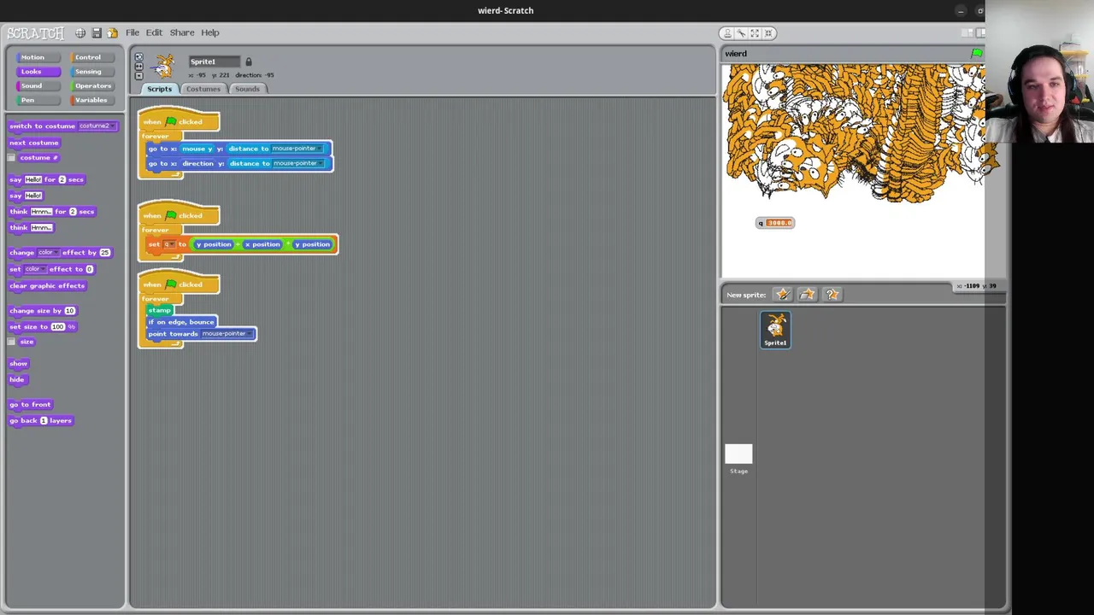Click the 25 value in change effect block

pos(105,253)
